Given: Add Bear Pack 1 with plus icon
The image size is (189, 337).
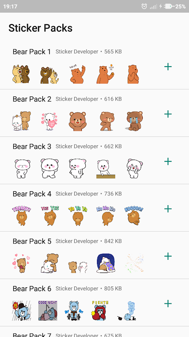Looking at the screenshot, I should click(x=168, y=67).
